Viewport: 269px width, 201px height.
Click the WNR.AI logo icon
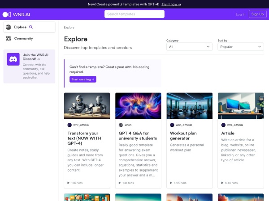pyautogui.click(x=6, y=14)
